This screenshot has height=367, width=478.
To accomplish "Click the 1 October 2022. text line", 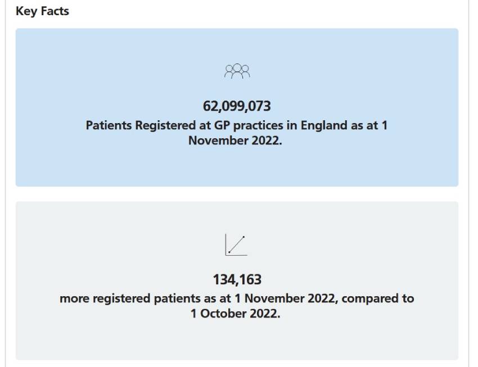I will [235, 314].
